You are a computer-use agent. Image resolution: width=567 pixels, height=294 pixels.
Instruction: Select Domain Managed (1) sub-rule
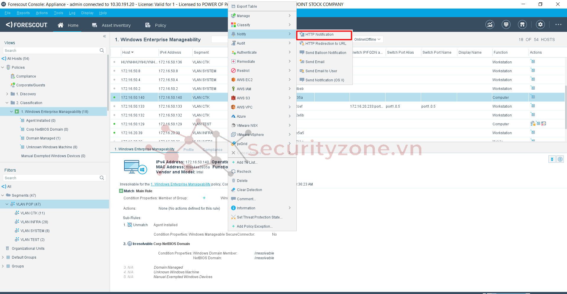click(x=43, y=138)
